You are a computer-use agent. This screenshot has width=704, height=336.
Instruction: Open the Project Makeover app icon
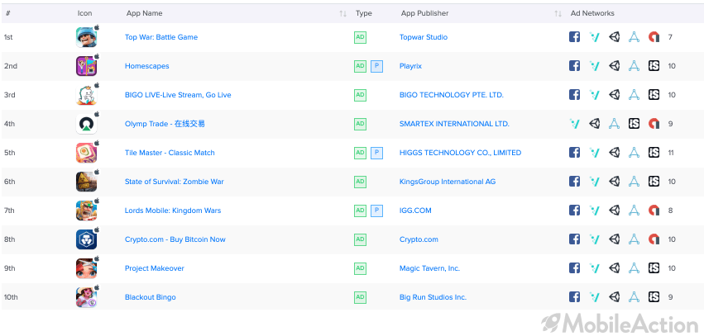(x=86, y=268)
